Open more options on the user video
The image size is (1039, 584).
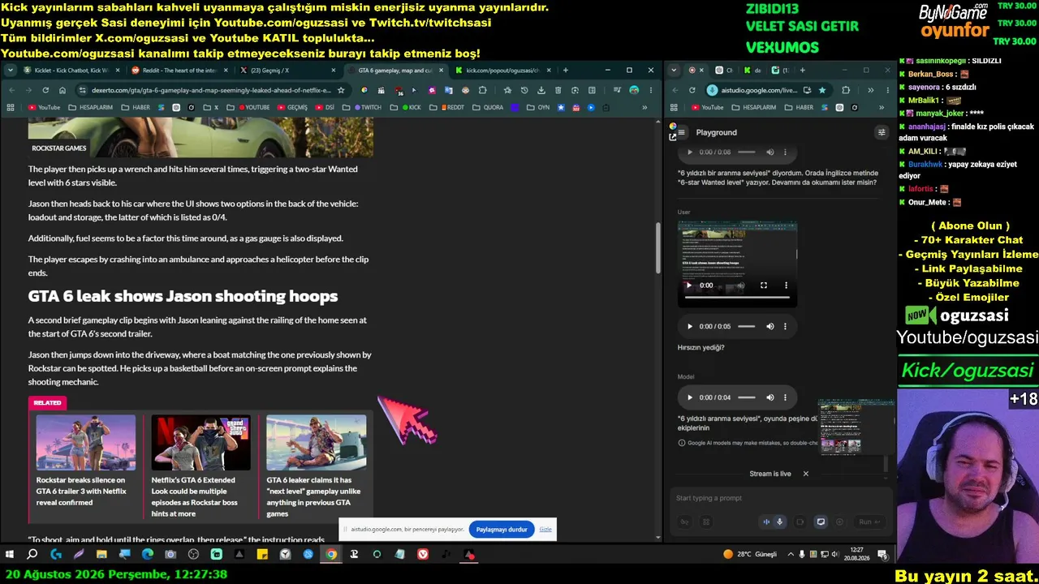pos(786,286)
